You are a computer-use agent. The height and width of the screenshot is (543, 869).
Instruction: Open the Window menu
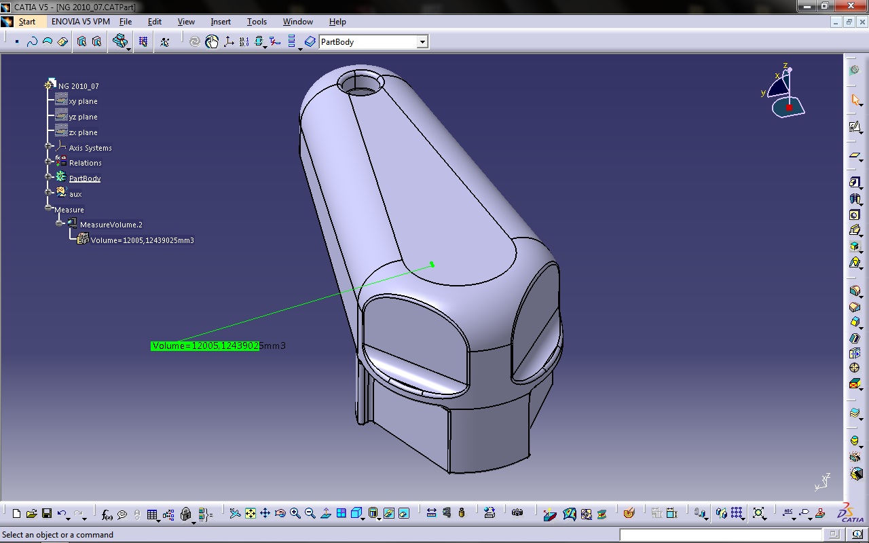click(298, 22)
